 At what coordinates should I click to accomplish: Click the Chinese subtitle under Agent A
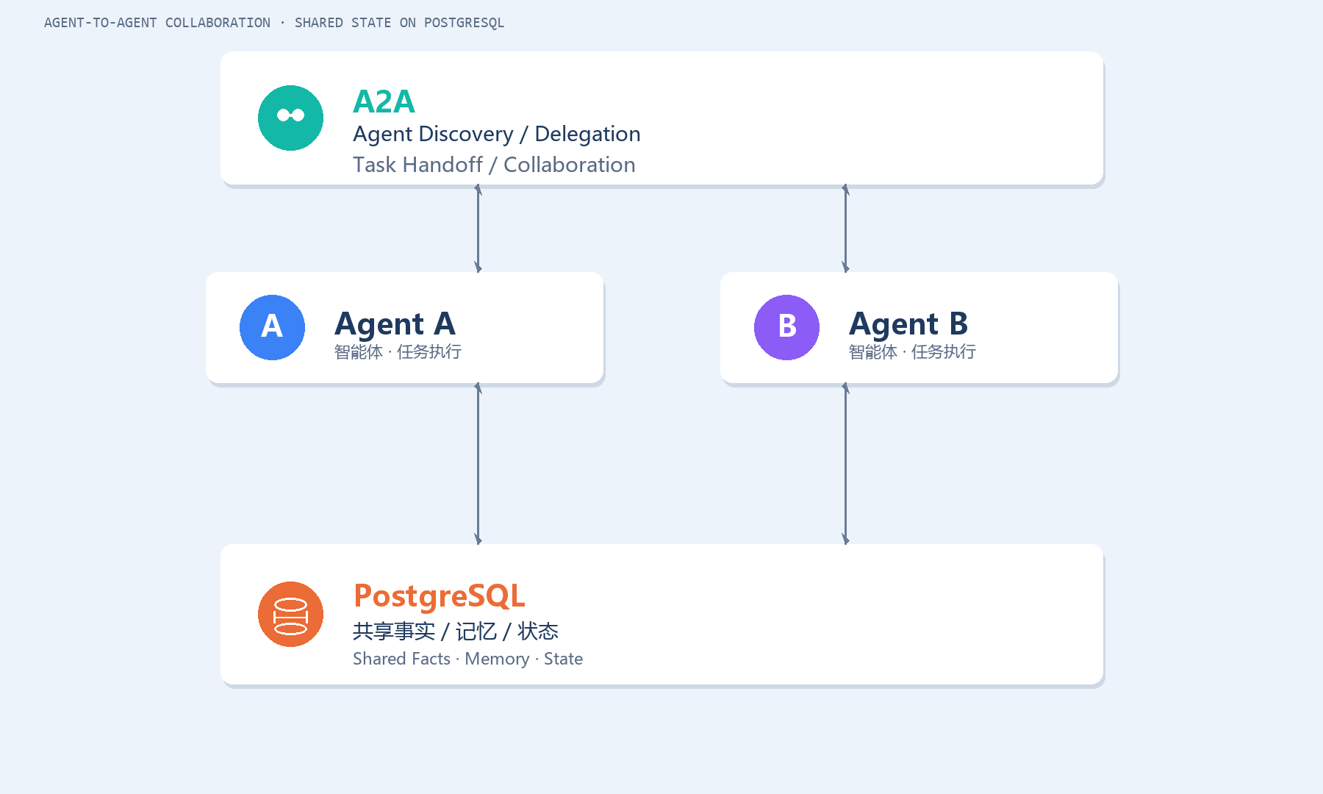coord(398,352)
